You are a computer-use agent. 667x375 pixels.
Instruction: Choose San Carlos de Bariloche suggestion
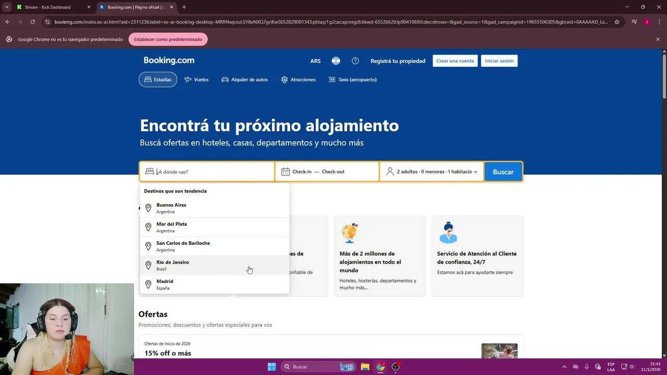214,246
